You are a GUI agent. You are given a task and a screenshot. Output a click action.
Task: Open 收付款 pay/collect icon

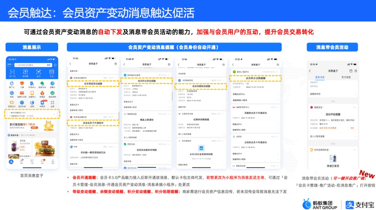tap(25, 73)
